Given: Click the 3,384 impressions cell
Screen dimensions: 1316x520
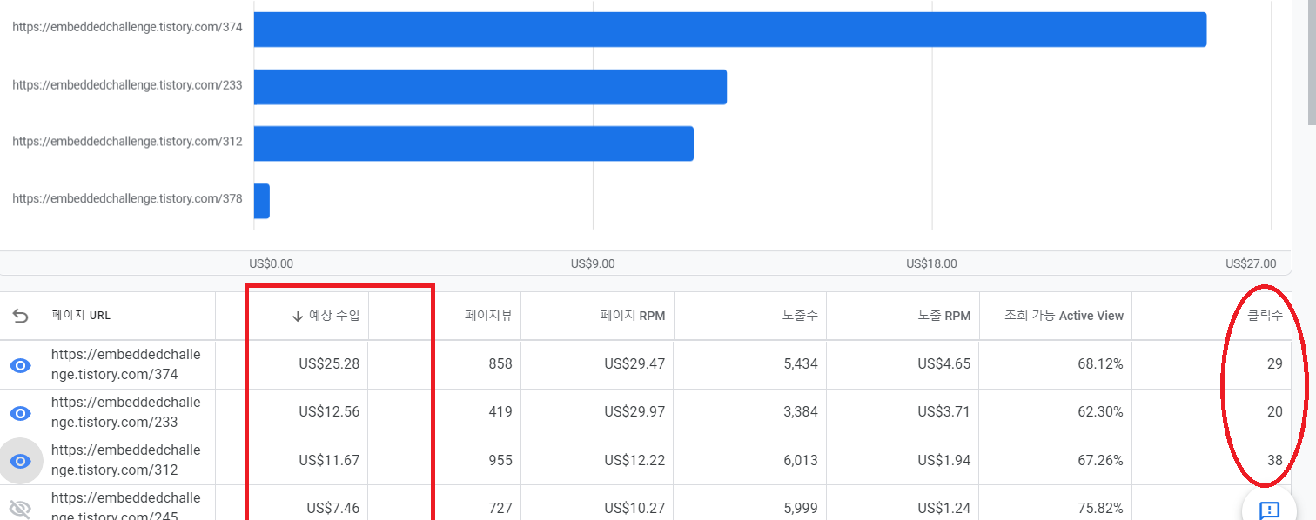Looking at the screenshot, I should [801, 412].
